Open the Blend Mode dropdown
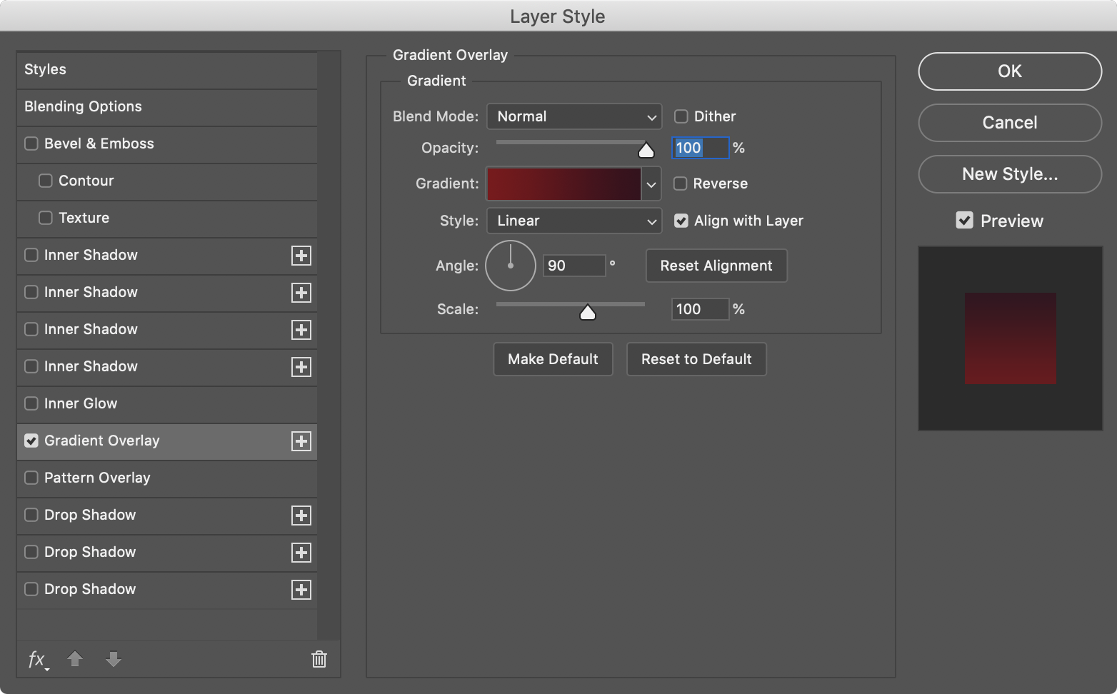This screenshot has height=694, width=1117. tap(574, 116)
